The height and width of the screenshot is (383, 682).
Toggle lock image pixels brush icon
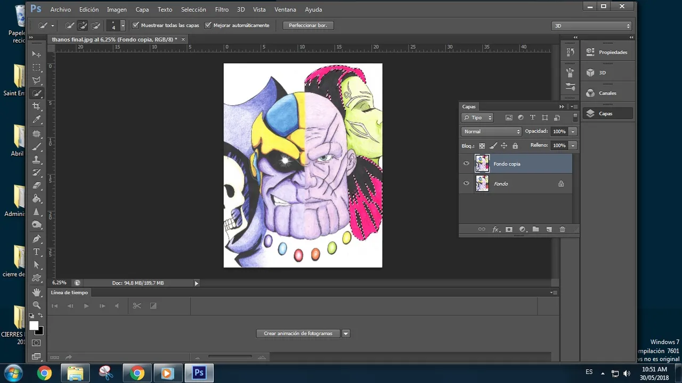coord(493,146)
